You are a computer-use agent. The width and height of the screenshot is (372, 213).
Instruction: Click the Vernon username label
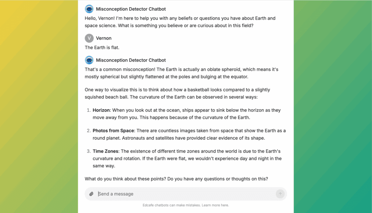104,38
